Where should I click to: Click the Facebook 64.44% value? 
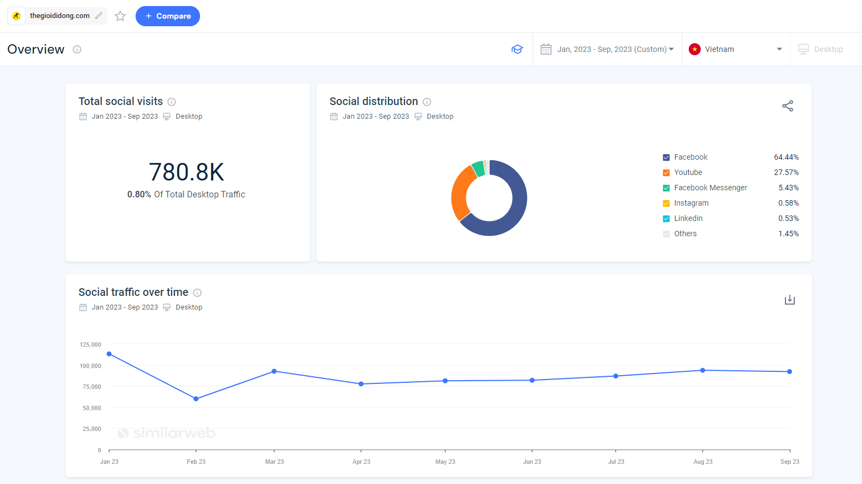(x=786, y=157)
